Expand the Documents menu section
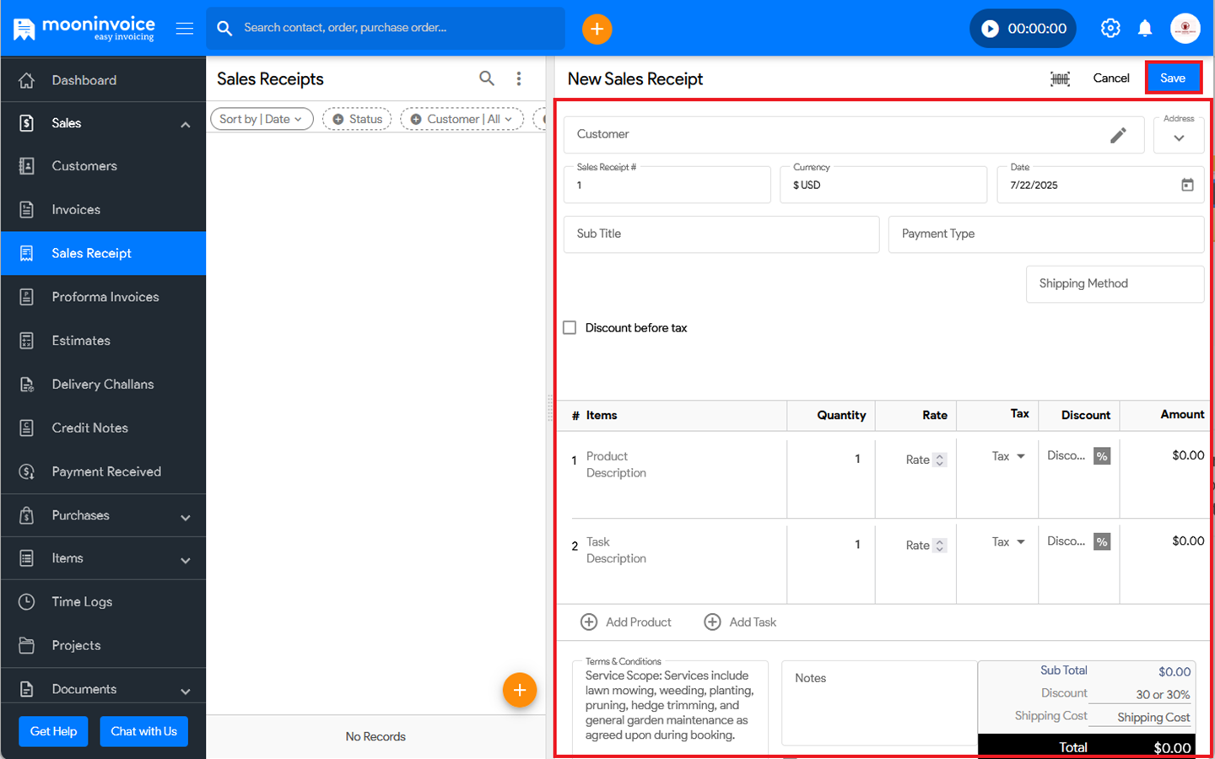 pos(185,691)
